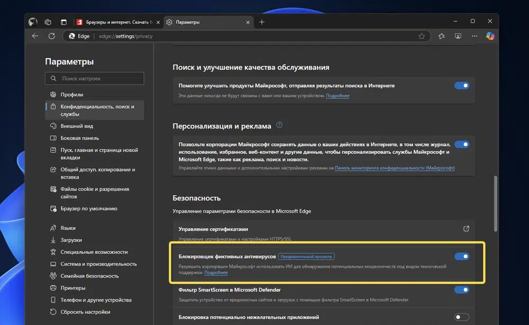Open Файлы cookie и разрешения сайтов
This screenshot has width=529, height=325.
pos(95,193)
